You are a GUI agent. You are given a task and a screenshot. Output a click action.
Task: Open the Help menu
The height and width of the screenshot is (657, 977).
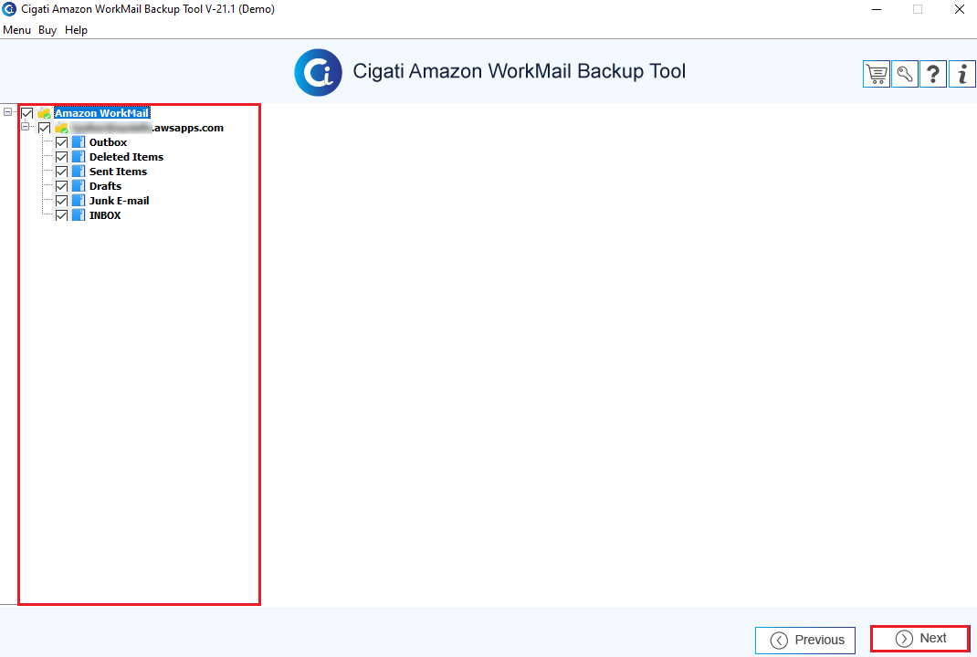(76, 30)
